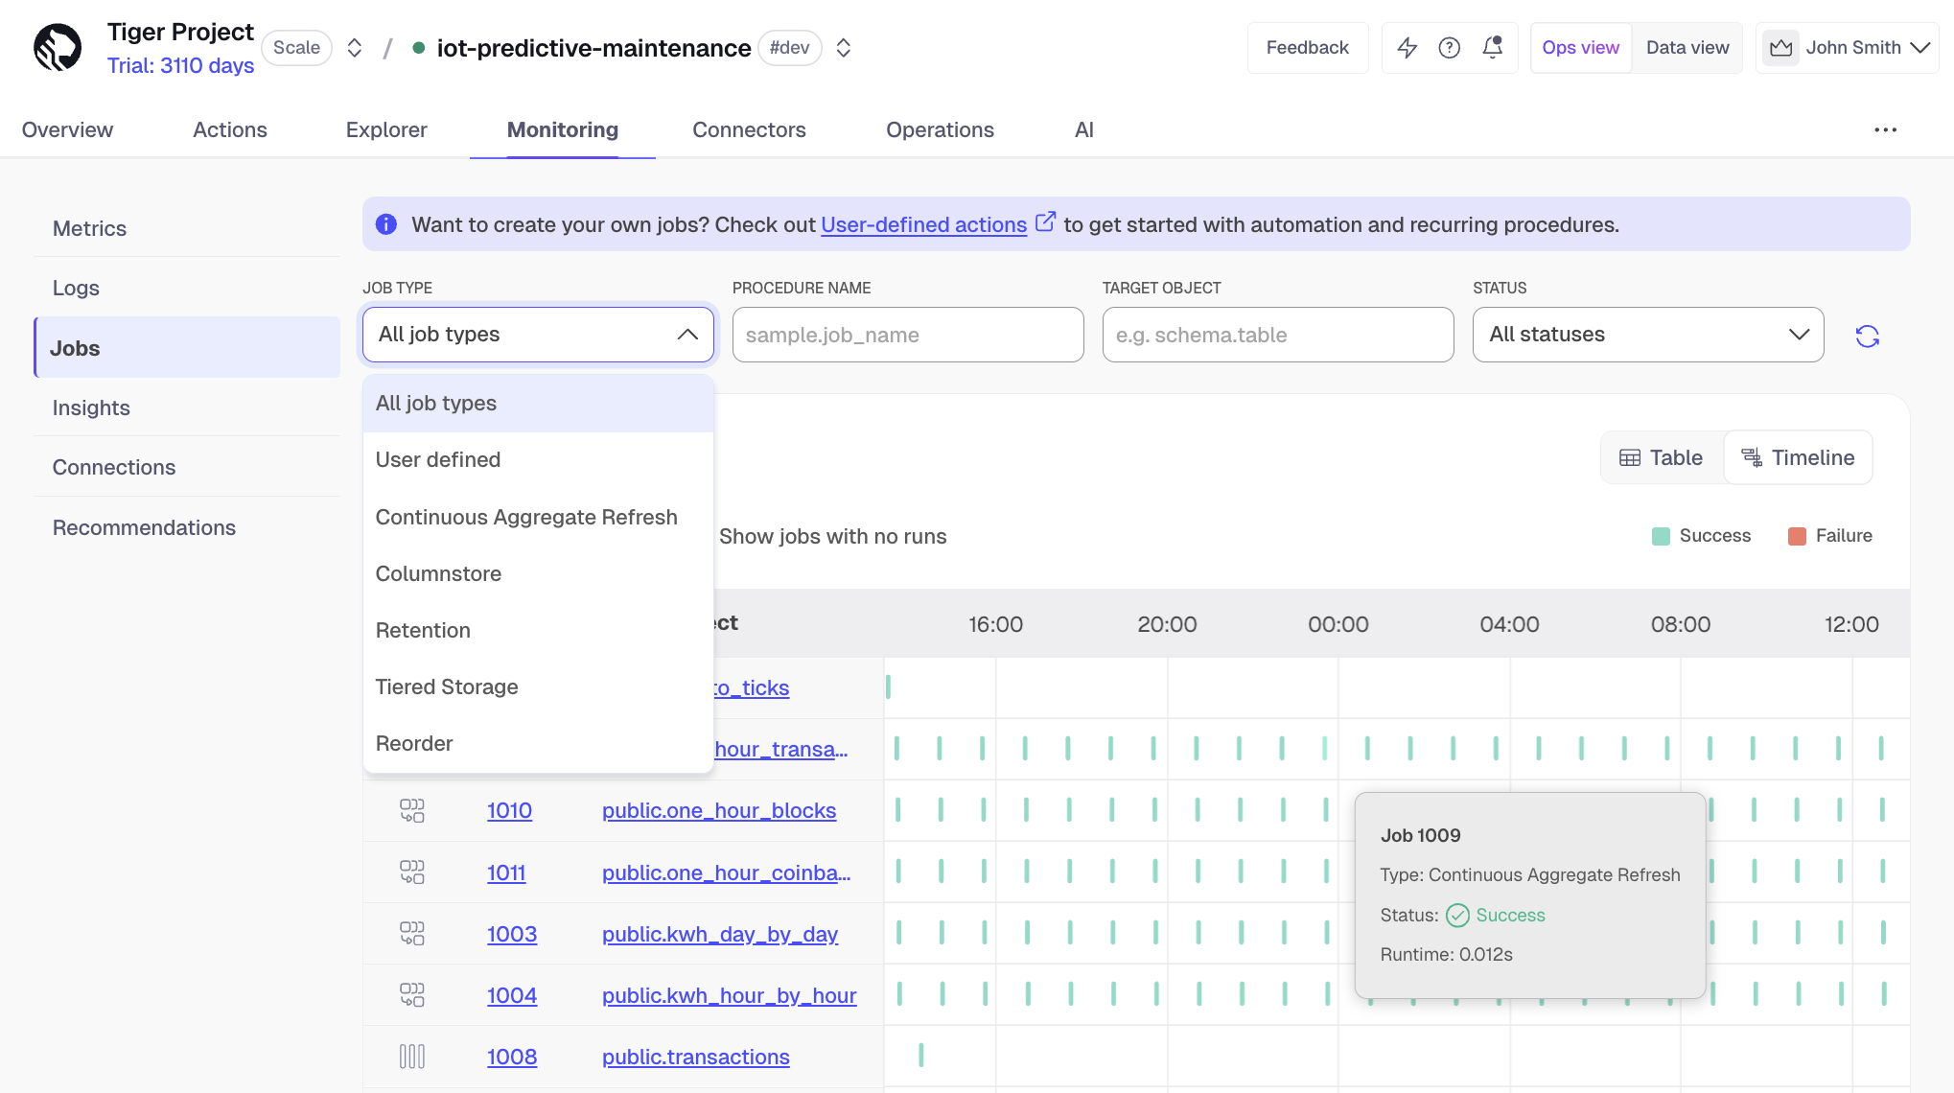Click the lightning bolt icon in header
Screen dimensions: 1954x1093
click(1407, 48)
